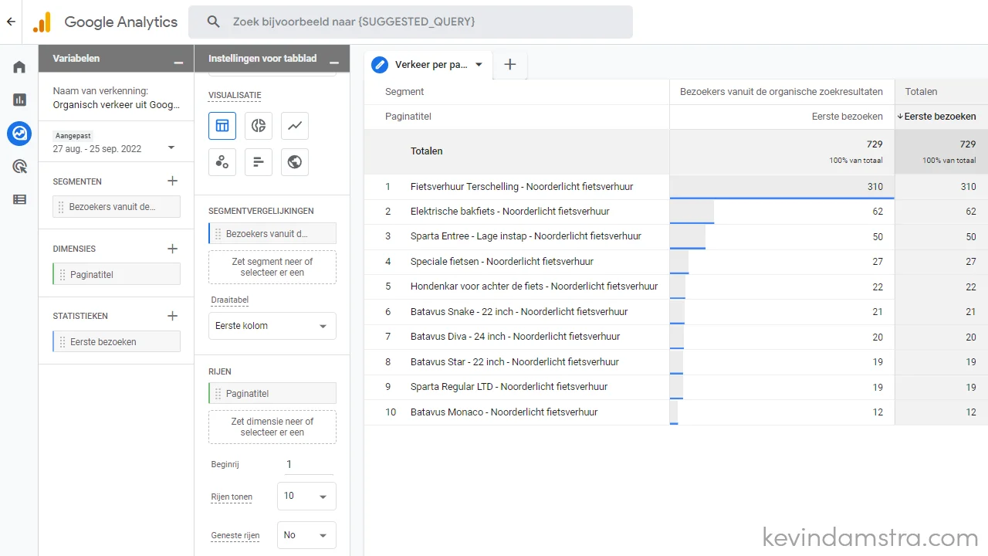Click row Sparta Regular LTD

coord(509,387)
